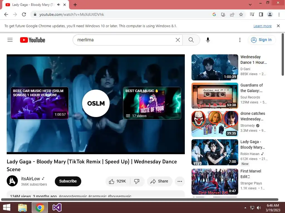This screenshot has width=285, height=213.
Task: Sign in to YouTube
Action: [x=261, y=40]
